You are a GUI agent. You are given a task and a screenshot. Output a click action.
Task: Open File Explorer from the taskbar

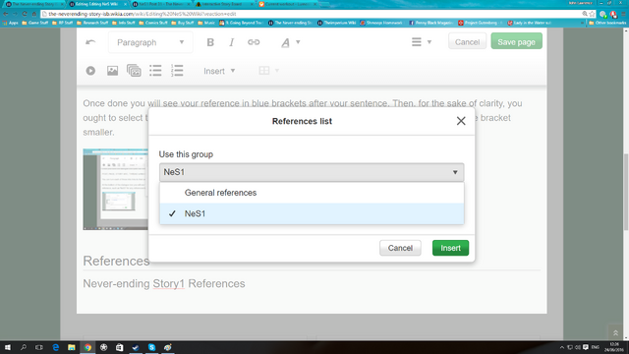pos(72,347)
